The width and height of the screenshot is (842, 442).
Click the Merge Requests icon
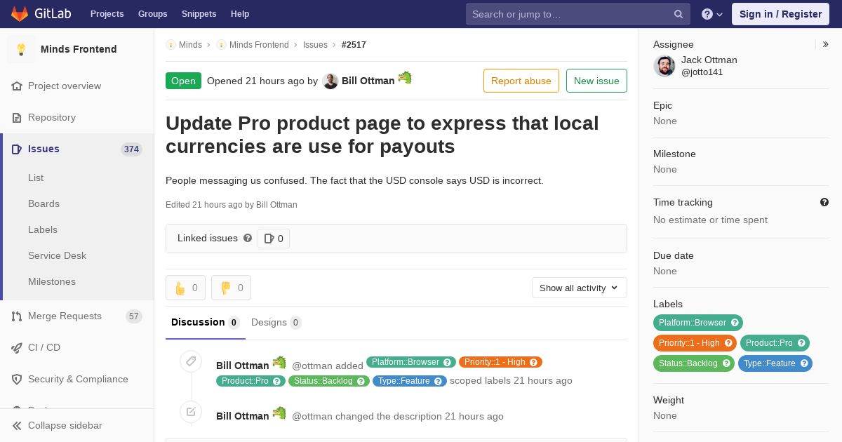[17, 316]
